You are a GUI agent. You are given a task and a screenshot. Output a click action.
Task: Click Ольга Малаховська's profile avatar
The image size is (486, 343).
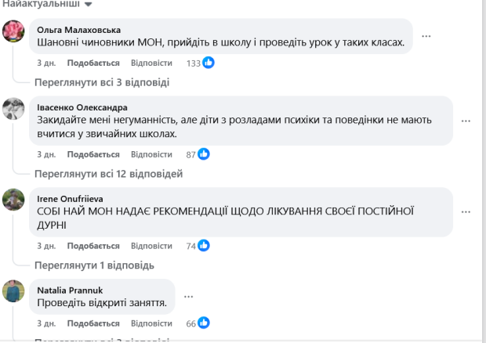click(x=13, y=31)
